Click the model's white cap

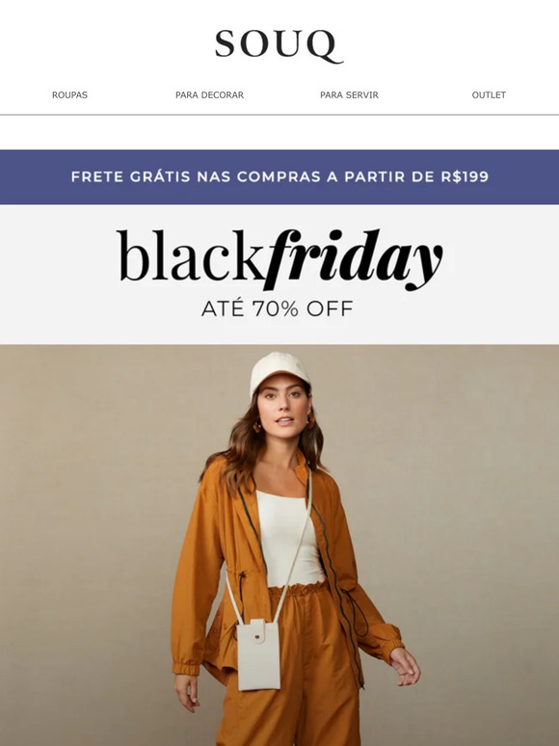[279, 373]
